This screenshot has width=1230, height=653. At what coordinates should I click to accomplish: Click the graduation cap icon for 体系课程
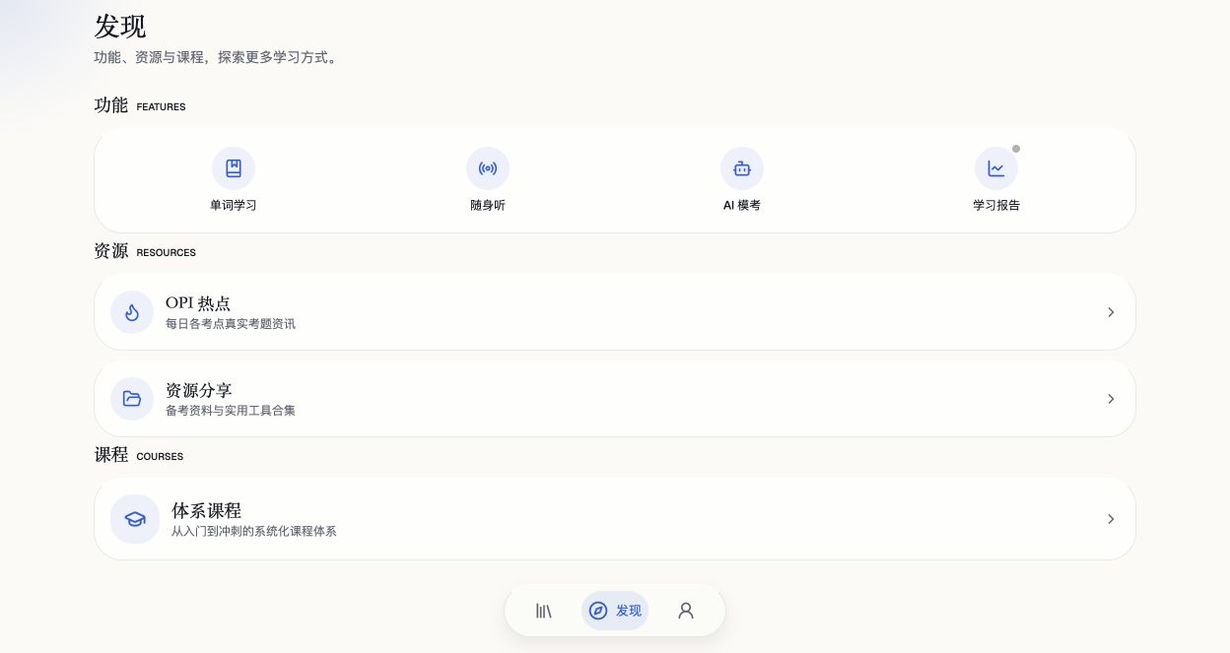[135, 519]
